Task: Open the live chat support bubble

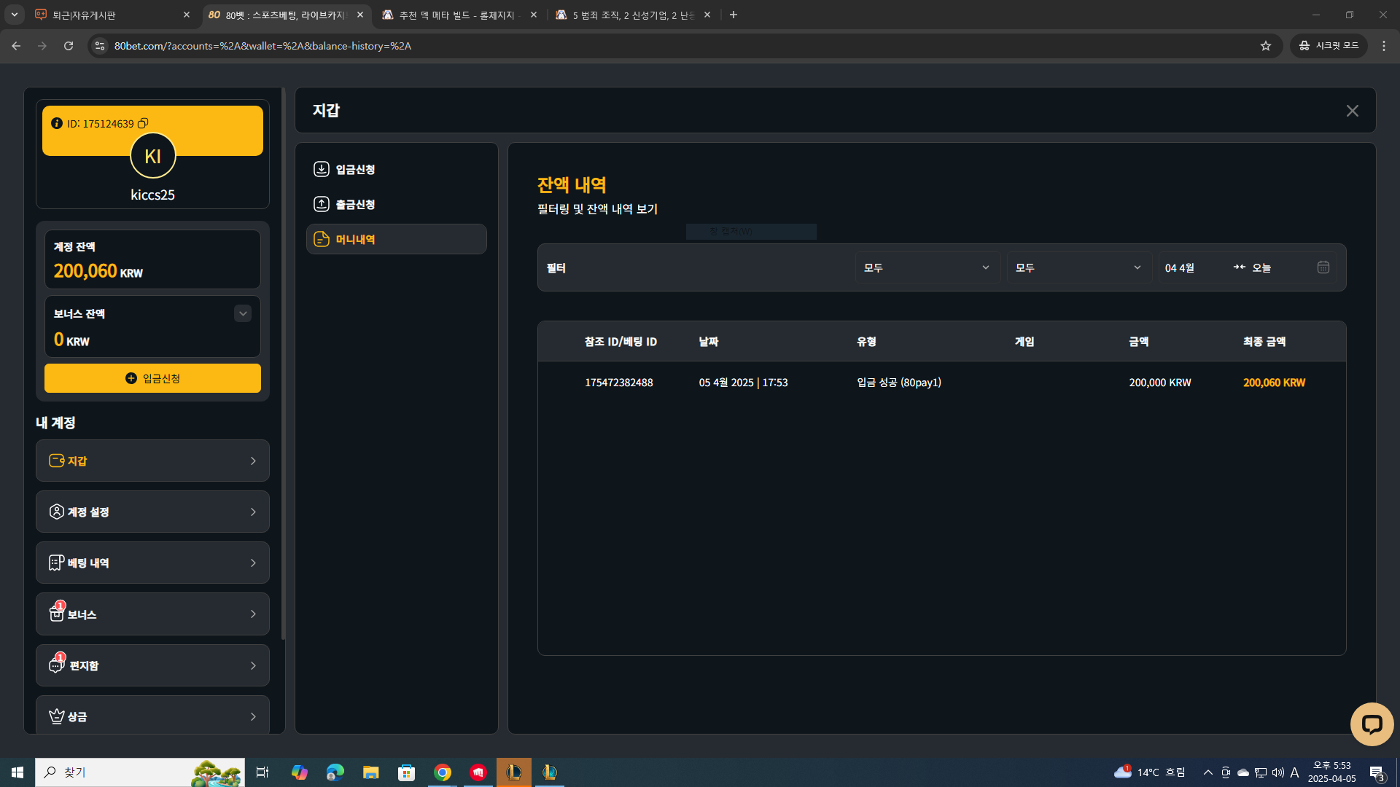Action: 1372,724
